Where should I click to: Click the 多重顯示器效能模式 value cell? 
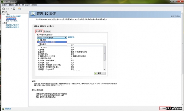78,56
